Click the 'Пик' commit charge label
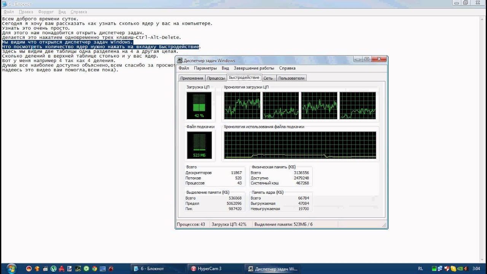This screenshot has width=487, height=274. (x=189, y=209)
